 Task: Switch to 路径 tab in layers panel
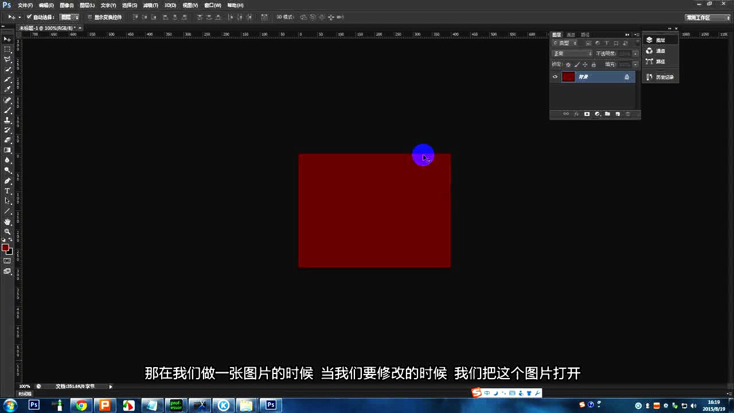585,34
